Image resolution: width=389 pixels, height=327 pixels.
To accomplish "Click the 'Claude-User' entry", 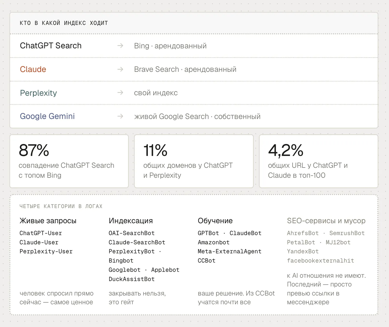I will coord(39,242).
